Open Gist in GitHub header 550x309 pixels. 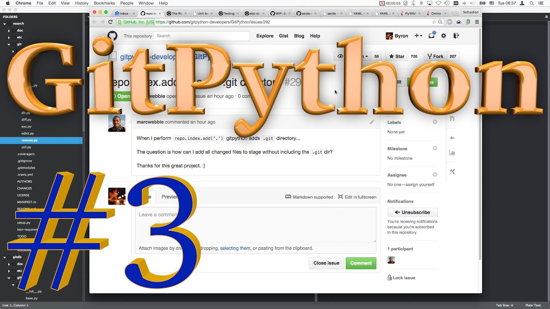tap(284, 36)
